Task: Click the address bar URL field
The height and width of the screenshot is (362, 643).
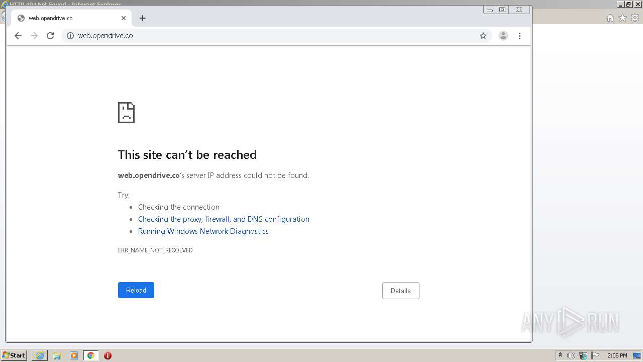Action: tap(276, 36)
